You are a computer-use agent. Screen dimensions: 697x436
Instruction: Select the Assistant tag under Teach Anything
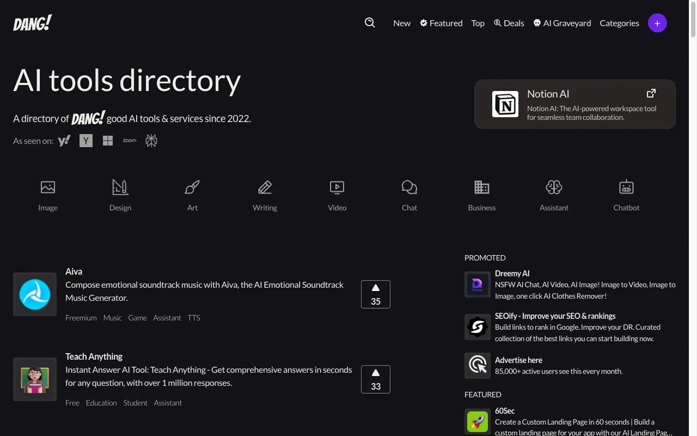tap(168, 403)
